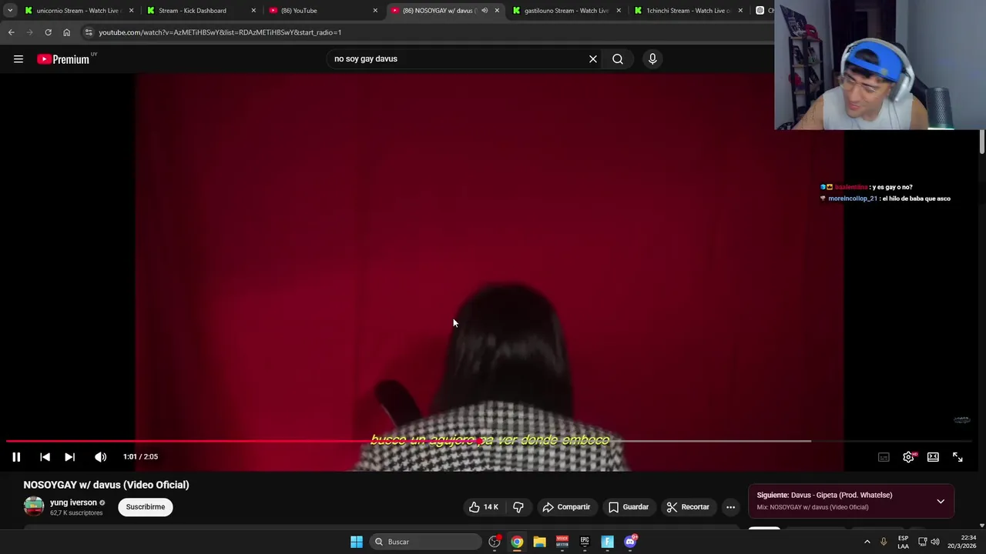The height and width of the screenshot is (554, 986).
Task: Skip back to the previous video
Action: 45,457
